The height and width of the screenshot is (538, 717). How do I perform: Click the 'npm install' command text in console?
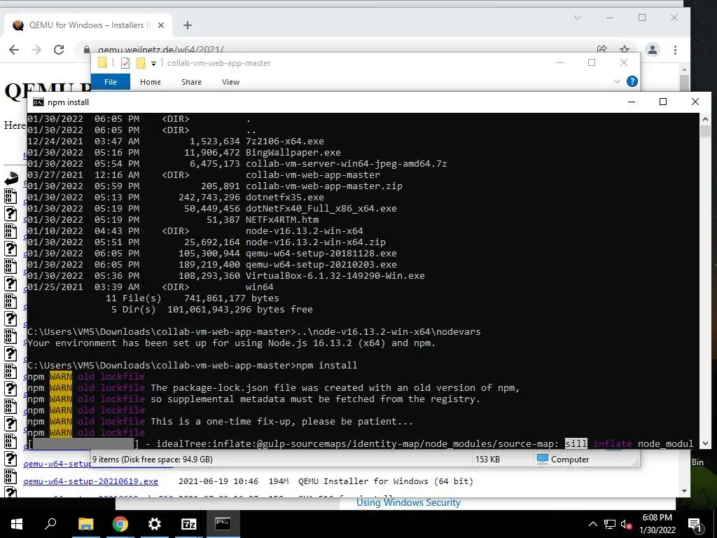[326, 366]
